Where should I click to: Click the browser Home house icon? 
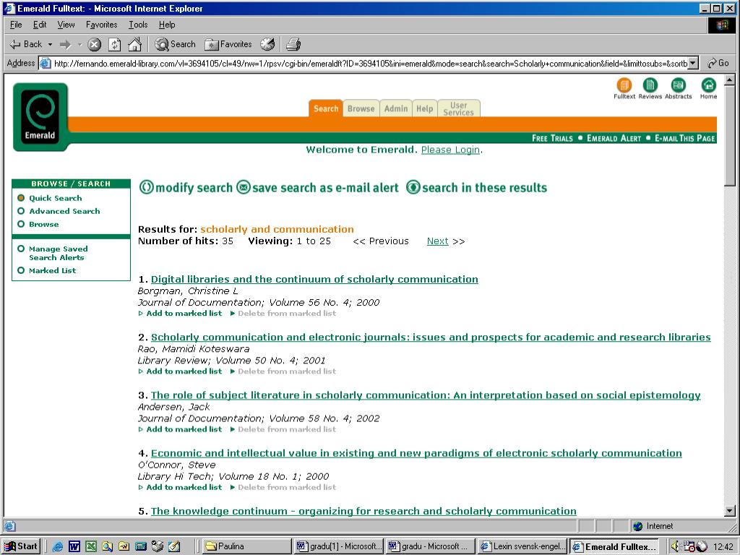(x=135, y=44)
